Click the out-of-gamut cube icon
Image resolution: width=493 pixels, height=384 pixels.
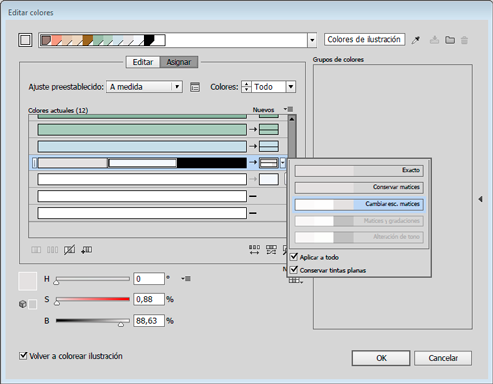[22, 304]
